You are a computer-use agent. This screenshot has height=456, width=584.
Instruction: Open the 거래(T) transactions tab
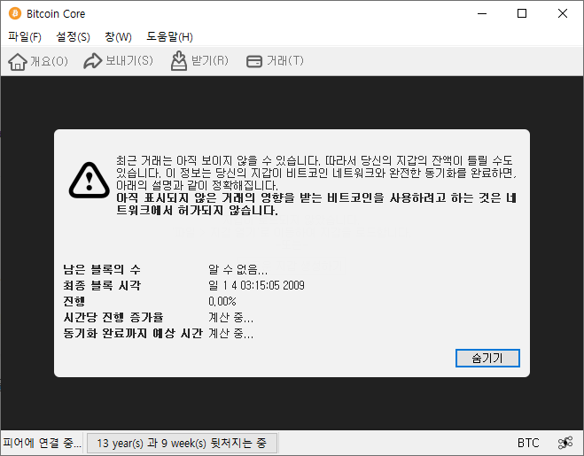tap(276, 61)
